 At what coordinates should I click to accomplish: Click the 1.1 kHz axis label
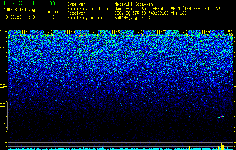pos(3,49)
